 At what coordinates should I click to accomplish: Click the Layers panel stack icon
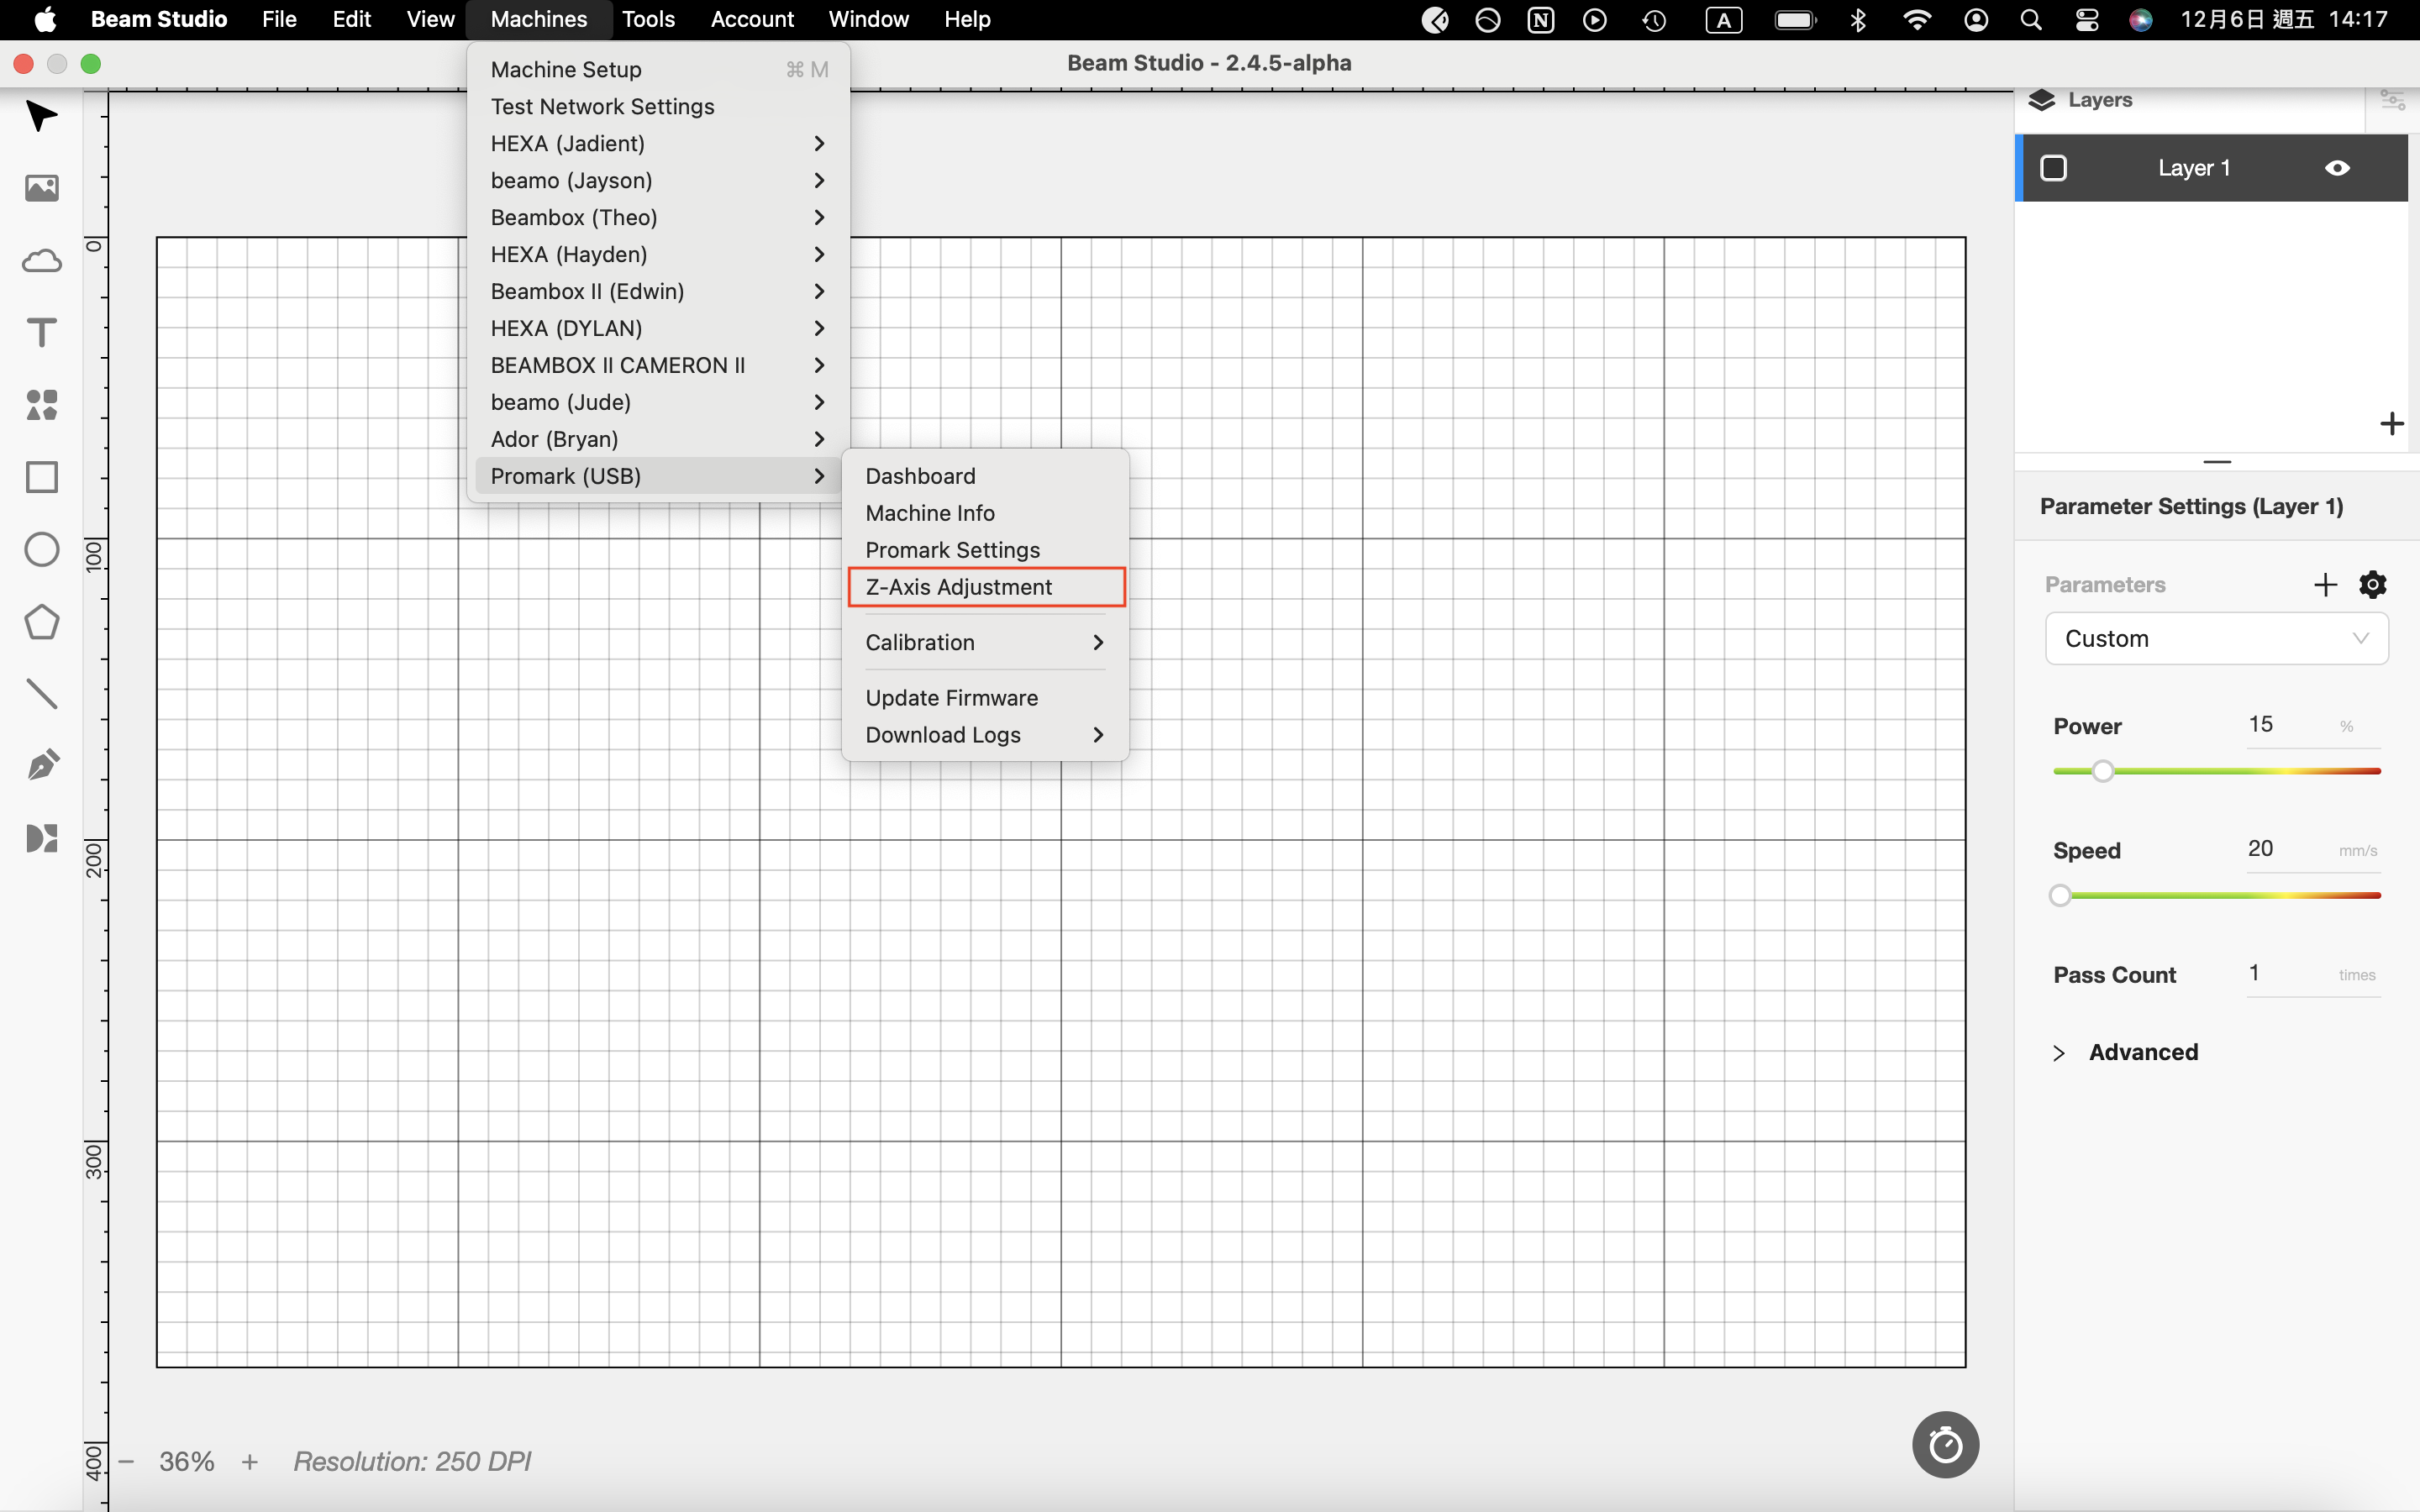(x=2041, y=100)
